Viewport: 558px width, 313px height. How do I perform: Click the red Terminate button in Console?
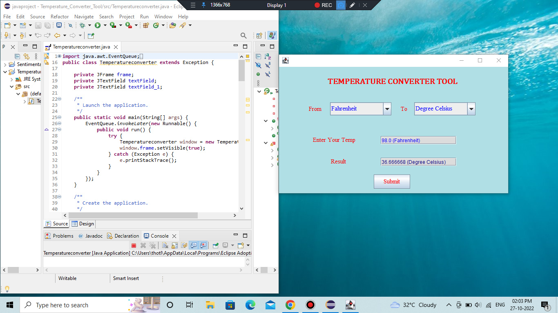click(134, 246)
